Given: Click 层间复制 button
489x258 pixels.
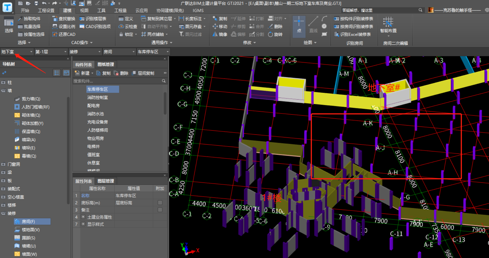Looking at the screenshot, I should pos(143,73).
